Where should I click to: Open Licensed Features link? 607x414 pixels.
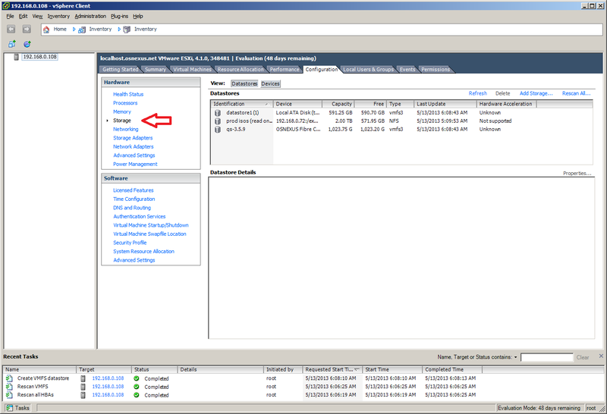coord(134,190)
